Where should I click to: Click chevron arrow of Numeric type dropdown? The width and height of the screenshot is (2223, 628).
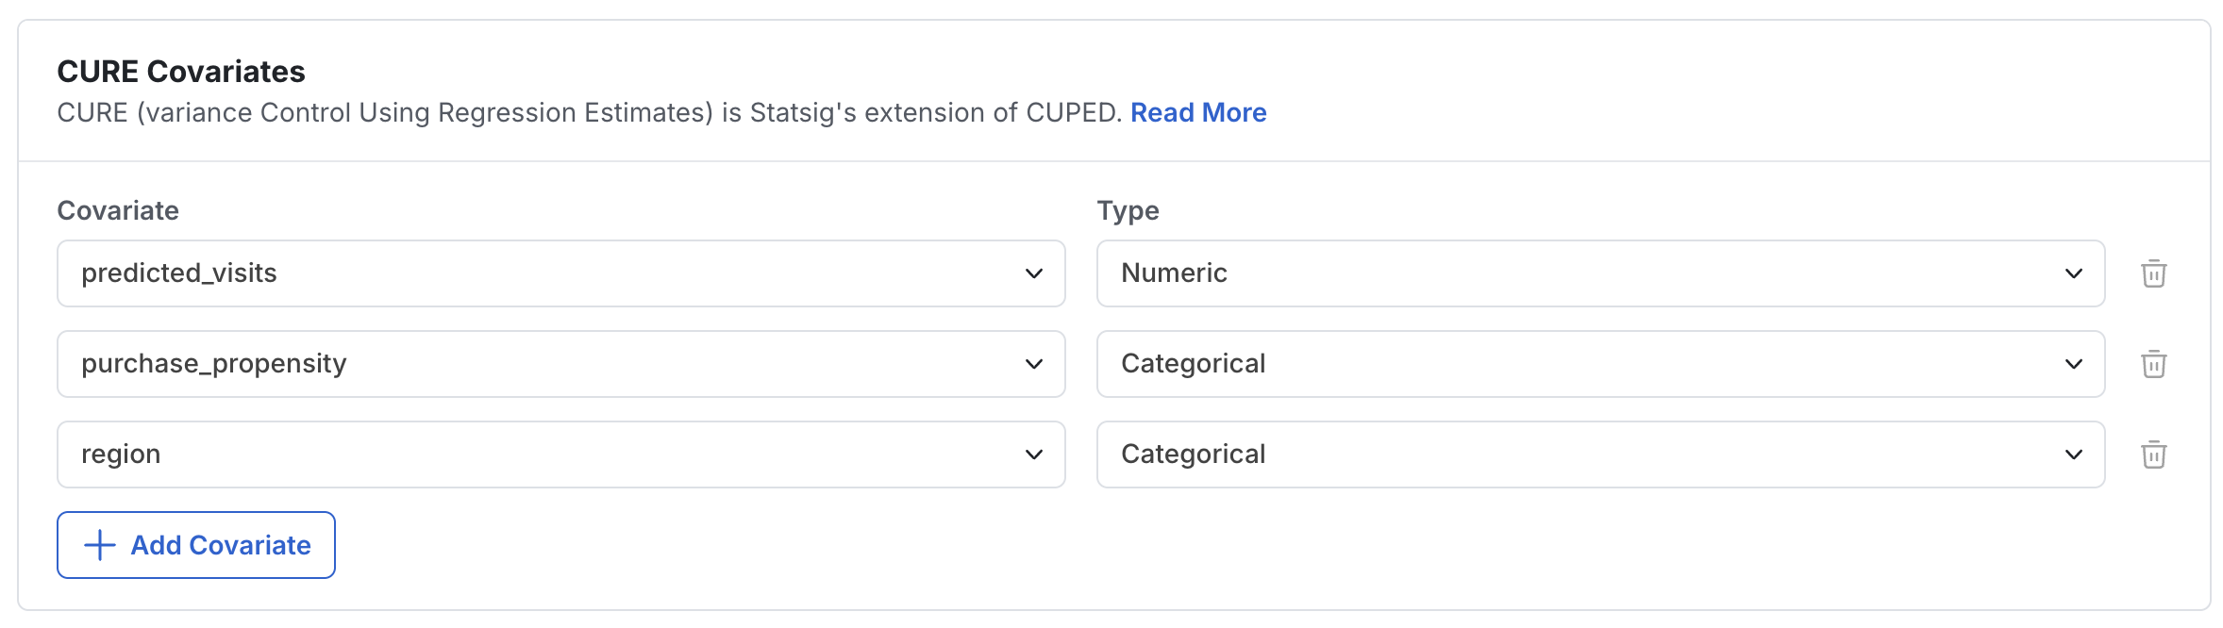pyautogui.click(x=2074, y=273)
